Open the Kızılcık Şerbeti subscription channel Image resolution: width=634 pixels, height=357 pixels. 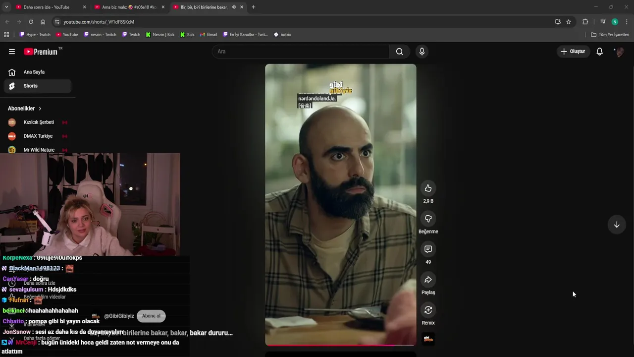[38, 122]
